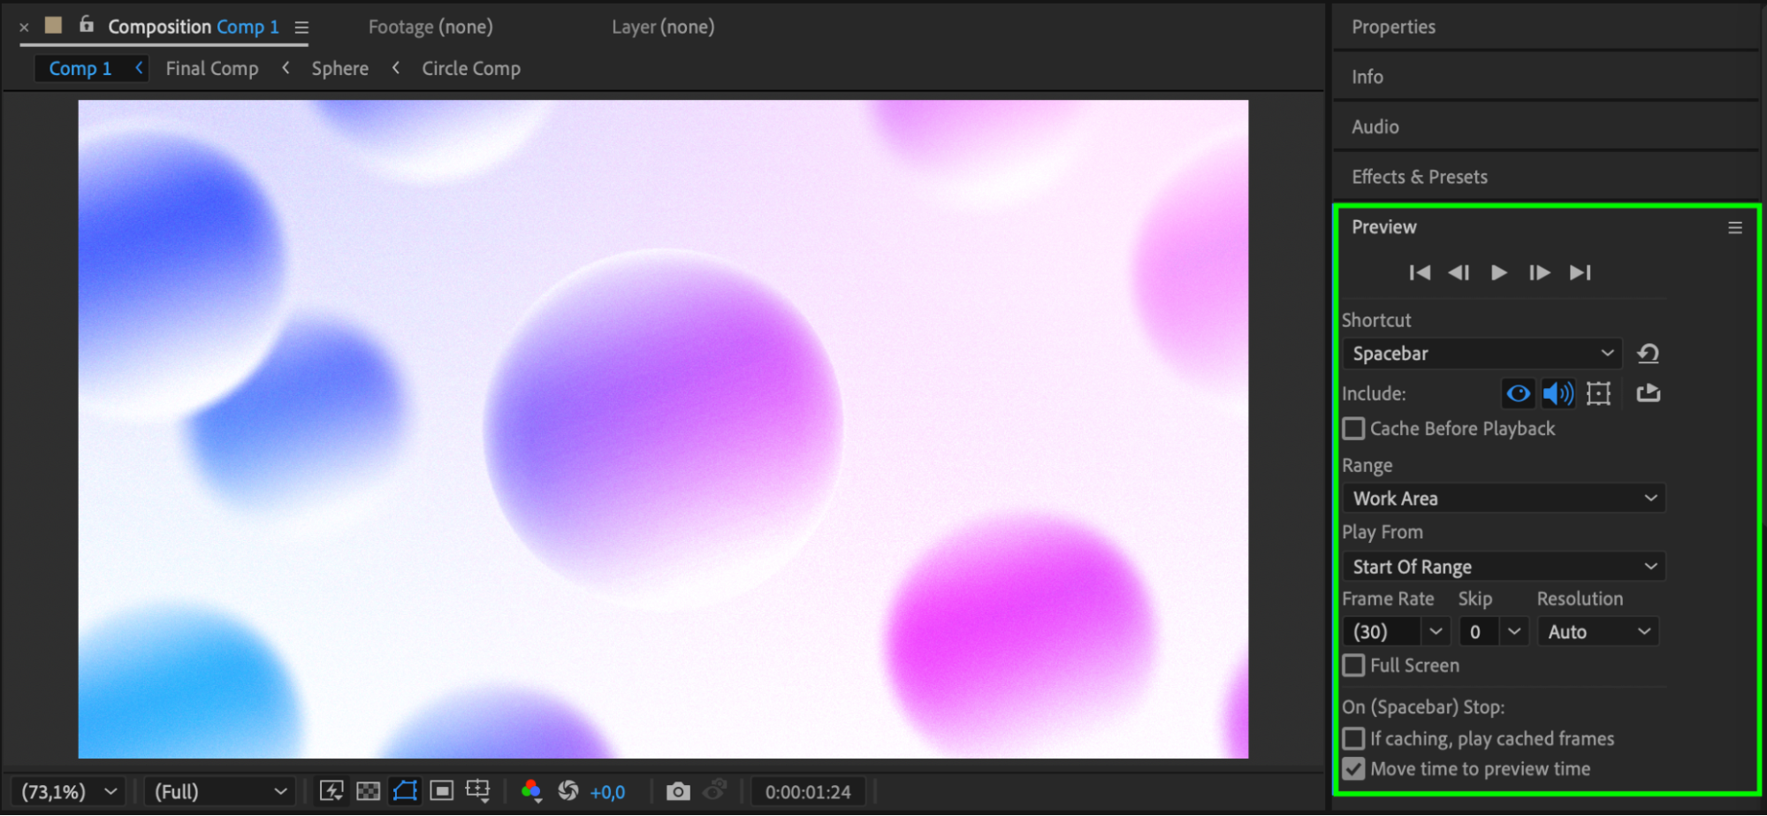Click the 'Include:' label
The width and height of the screenshot is (1767, 816).
coord(1374,393)
